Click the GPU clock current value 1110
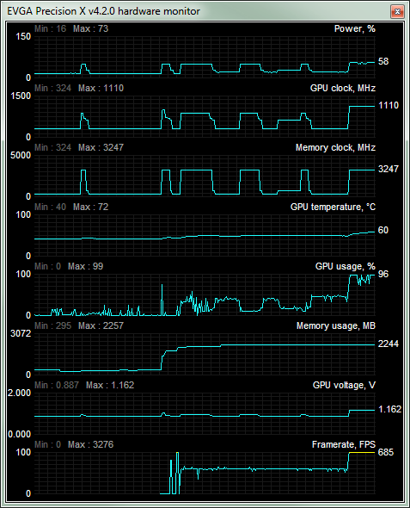Viewport: 410px width, 508px height. (x=389, y=105)
